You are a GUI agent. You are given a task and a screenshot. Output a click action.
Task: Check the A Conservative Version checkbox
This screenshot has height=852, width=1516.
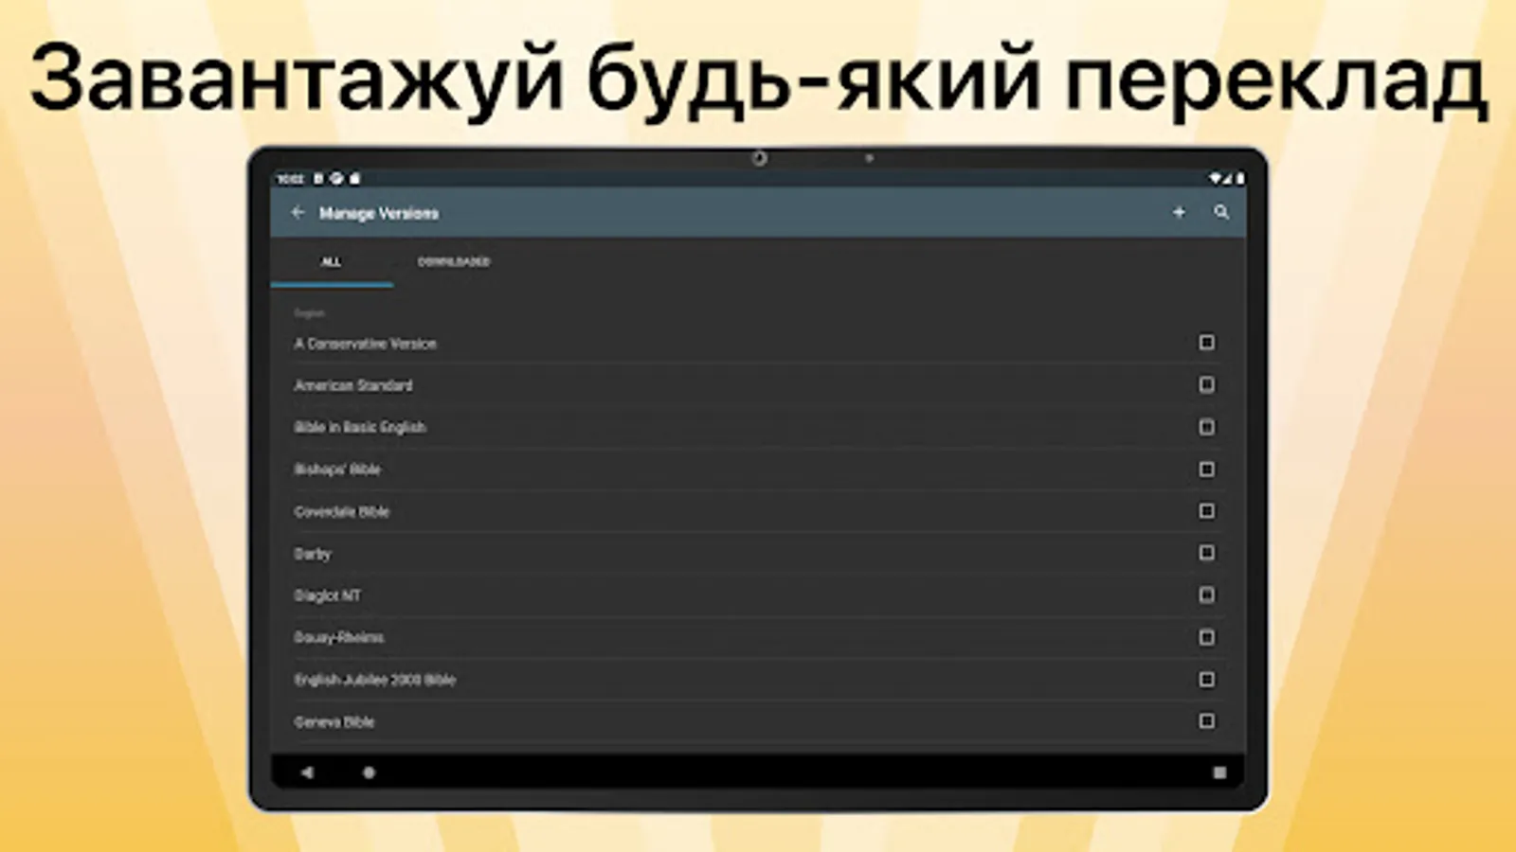[x=1206, y=343]
